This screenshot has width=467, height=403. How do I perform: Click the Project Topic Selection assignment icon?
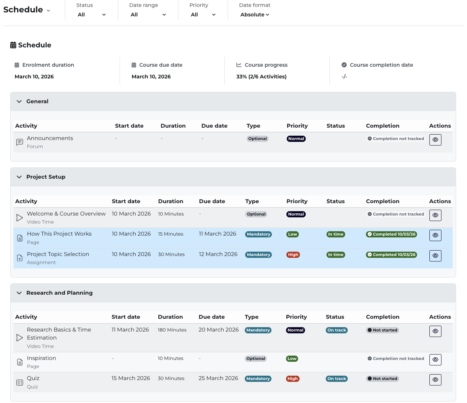(x=20, y=258)
